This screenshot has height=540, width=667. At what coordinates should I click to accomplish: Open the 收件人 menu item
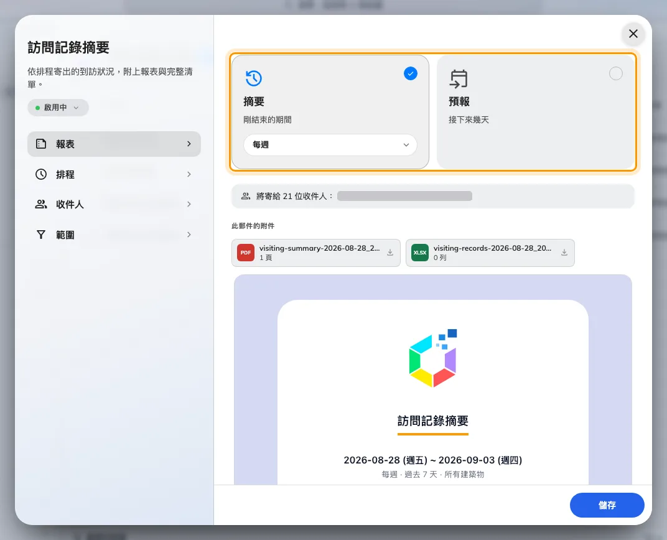pos(114,204)
